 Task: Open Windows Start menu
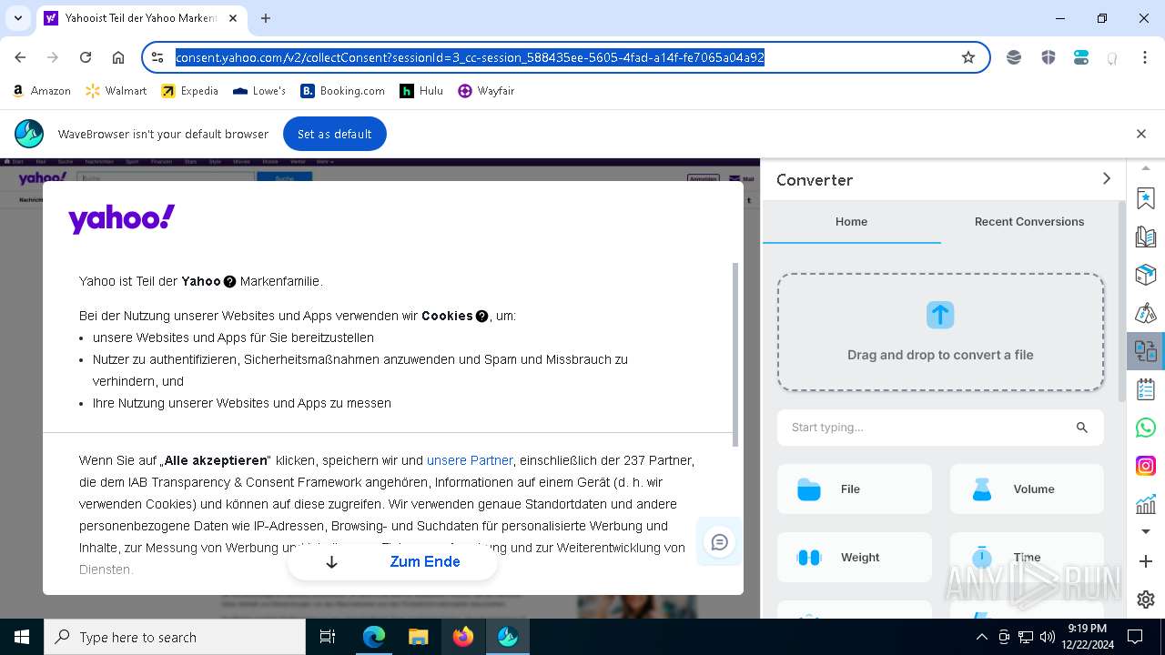tap(22, 637)
